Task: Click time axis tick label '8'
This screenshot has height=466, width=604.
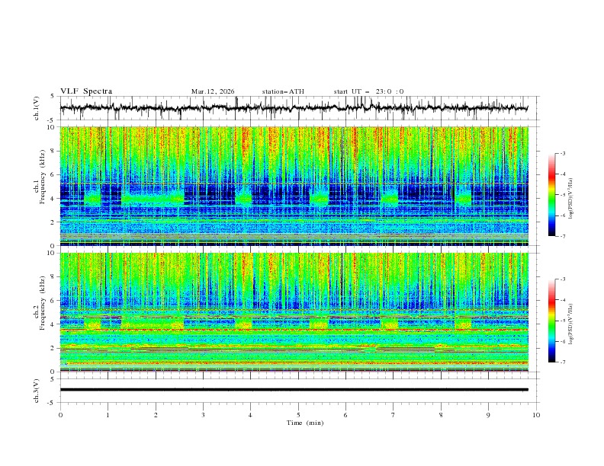Action: tap(441, 415)
